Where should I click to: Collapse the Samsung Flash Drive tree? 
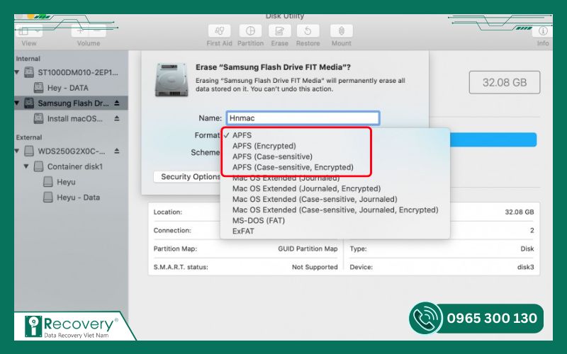[x=17, y=103]
